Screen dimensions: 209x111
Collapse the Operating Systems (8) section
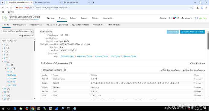41,70
